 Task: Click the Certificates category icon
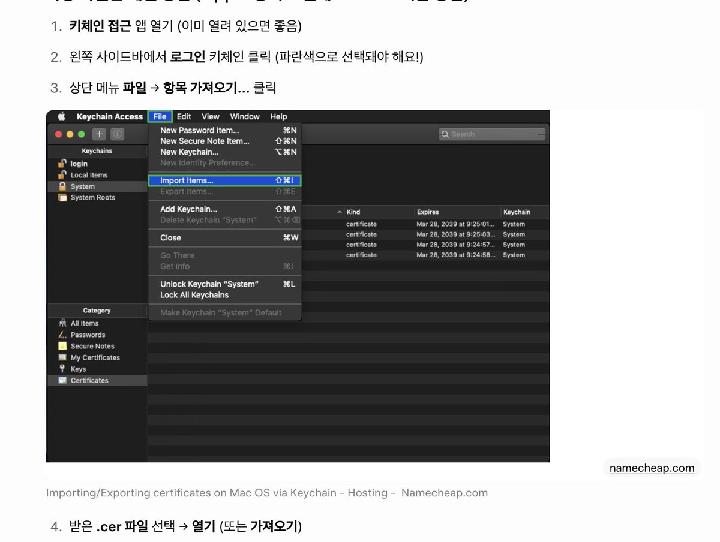coord(62,380)
